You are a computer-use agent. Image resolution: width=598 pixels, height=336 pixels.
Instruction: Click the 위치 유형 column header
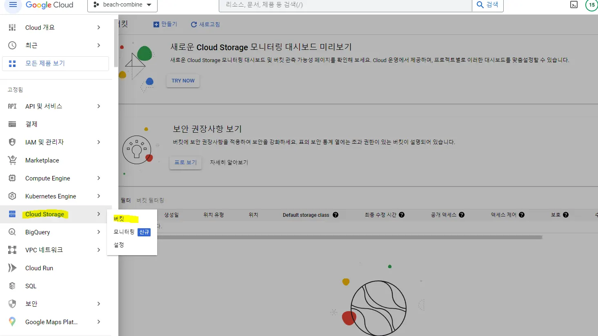[213, 215]
